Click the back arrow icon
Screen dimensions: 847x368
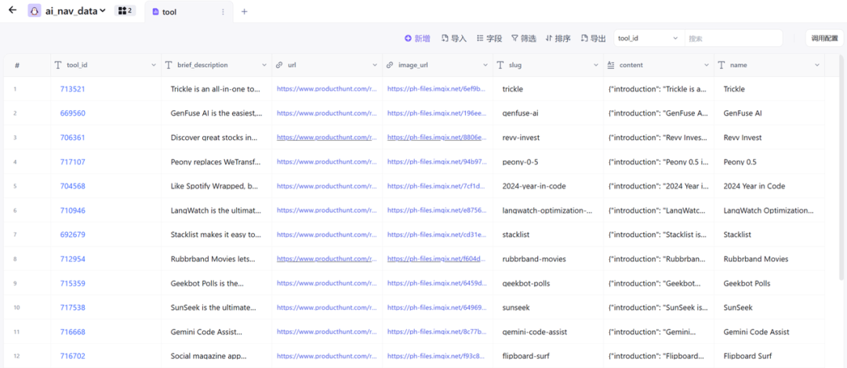tap(13, 10)
